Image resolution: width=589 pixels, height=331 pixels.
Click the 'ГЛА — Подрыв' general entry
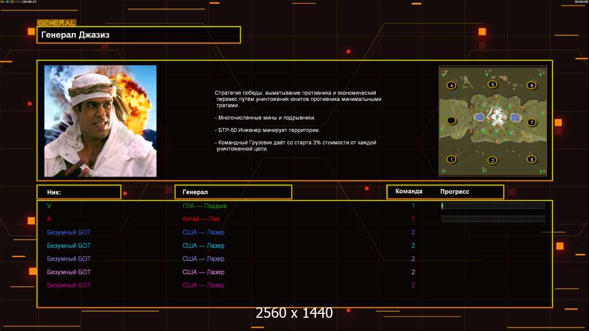(x=204, y=206)
